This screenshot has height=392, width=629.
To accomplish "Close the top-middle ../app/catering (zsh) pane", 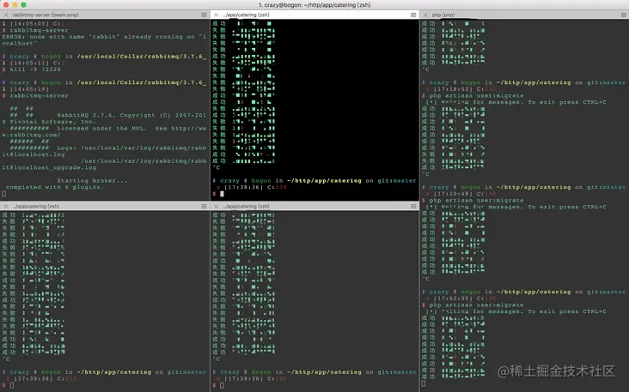I will 216,15.
